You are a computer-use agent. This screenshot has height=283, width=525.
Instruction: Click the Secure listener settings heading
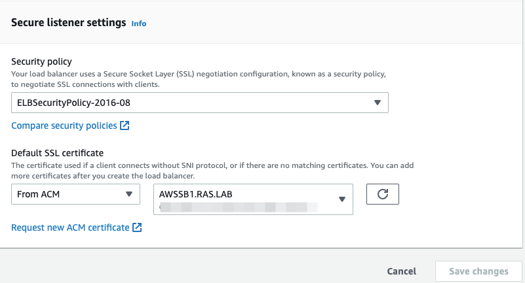pos(69,23)
